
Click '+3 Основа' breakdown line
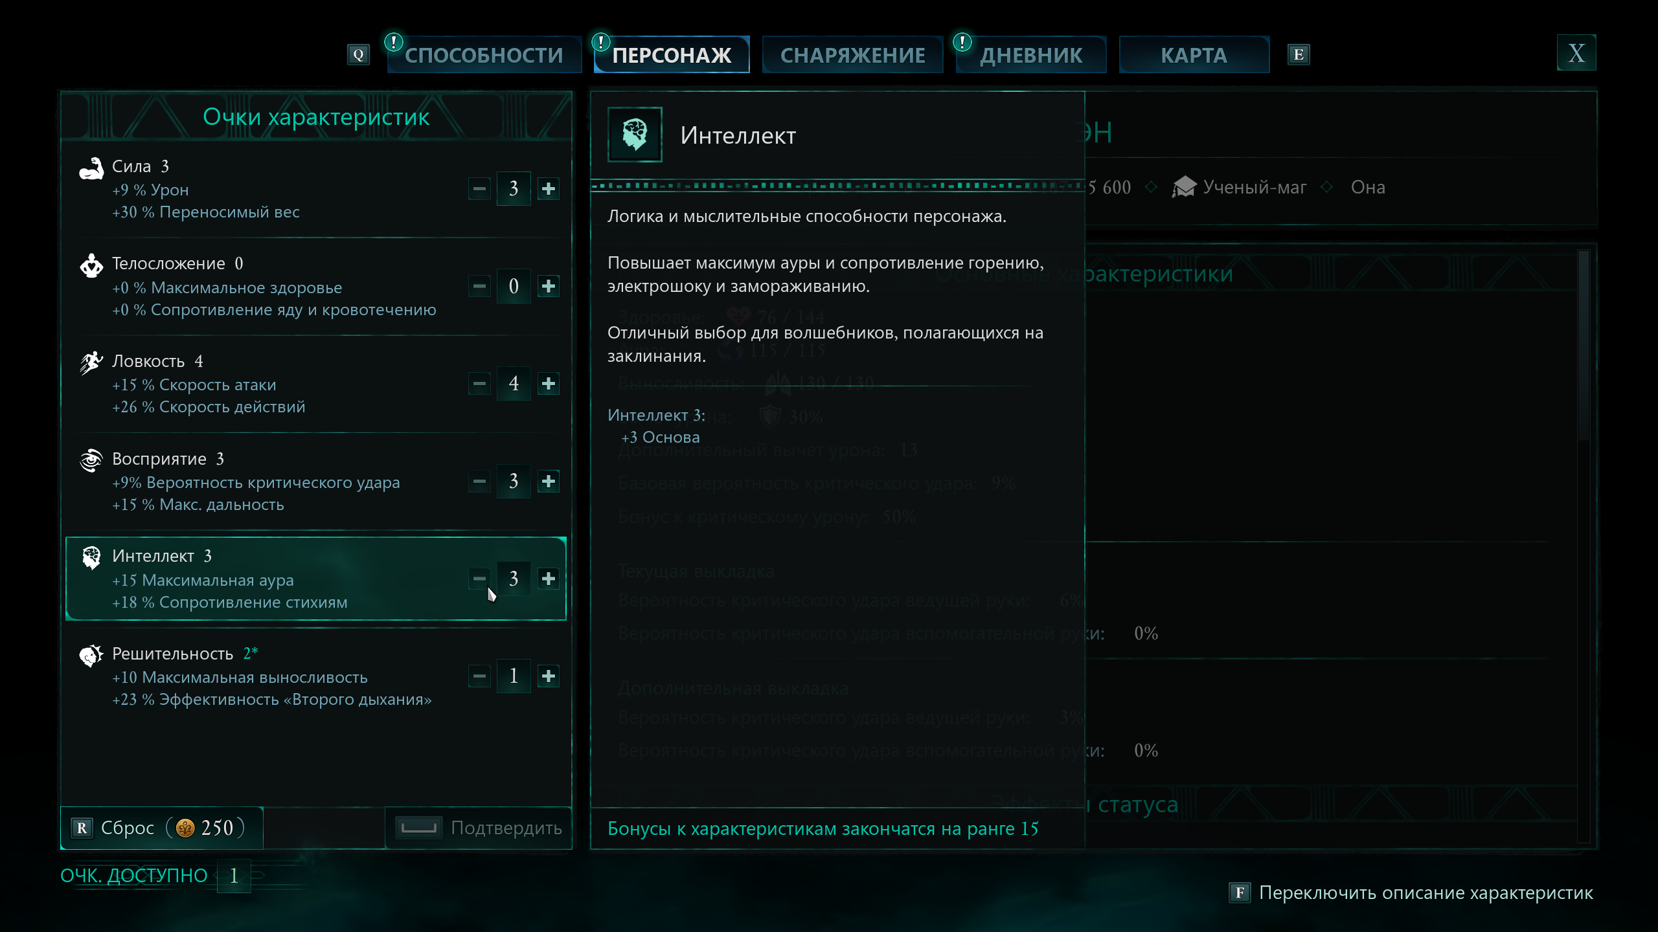click(x=660, y=438)
